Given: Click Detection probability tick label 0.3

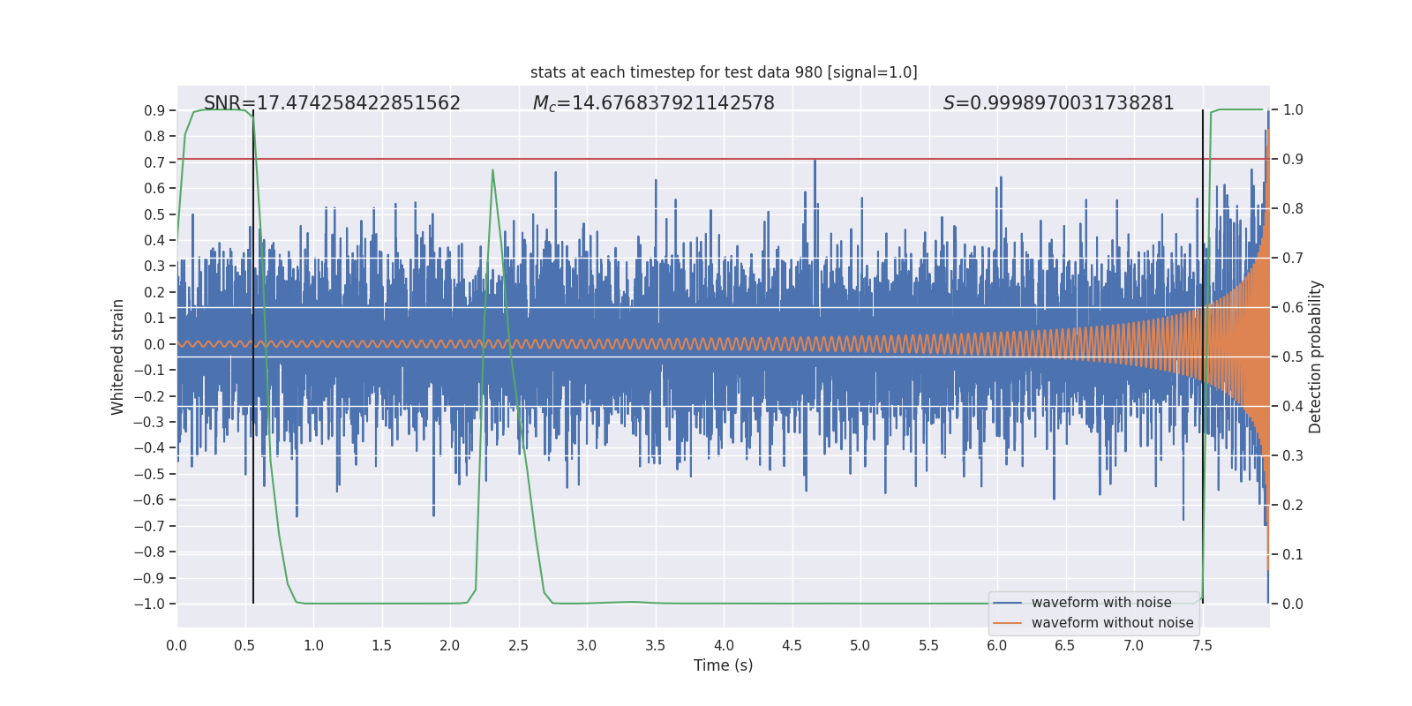Looking at the screenshot, I should pos(1293,456).
